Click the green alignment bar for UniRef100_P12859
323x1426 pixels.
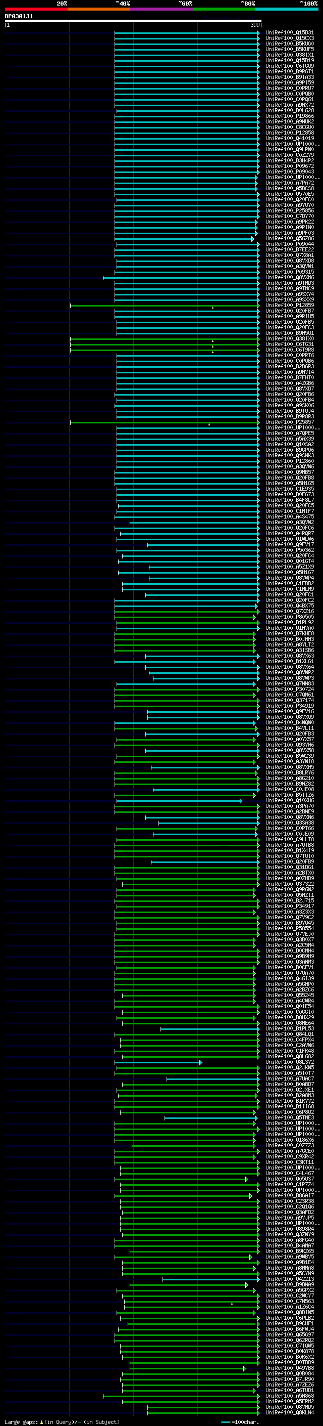pyautogui.click(x=165, y=306)
